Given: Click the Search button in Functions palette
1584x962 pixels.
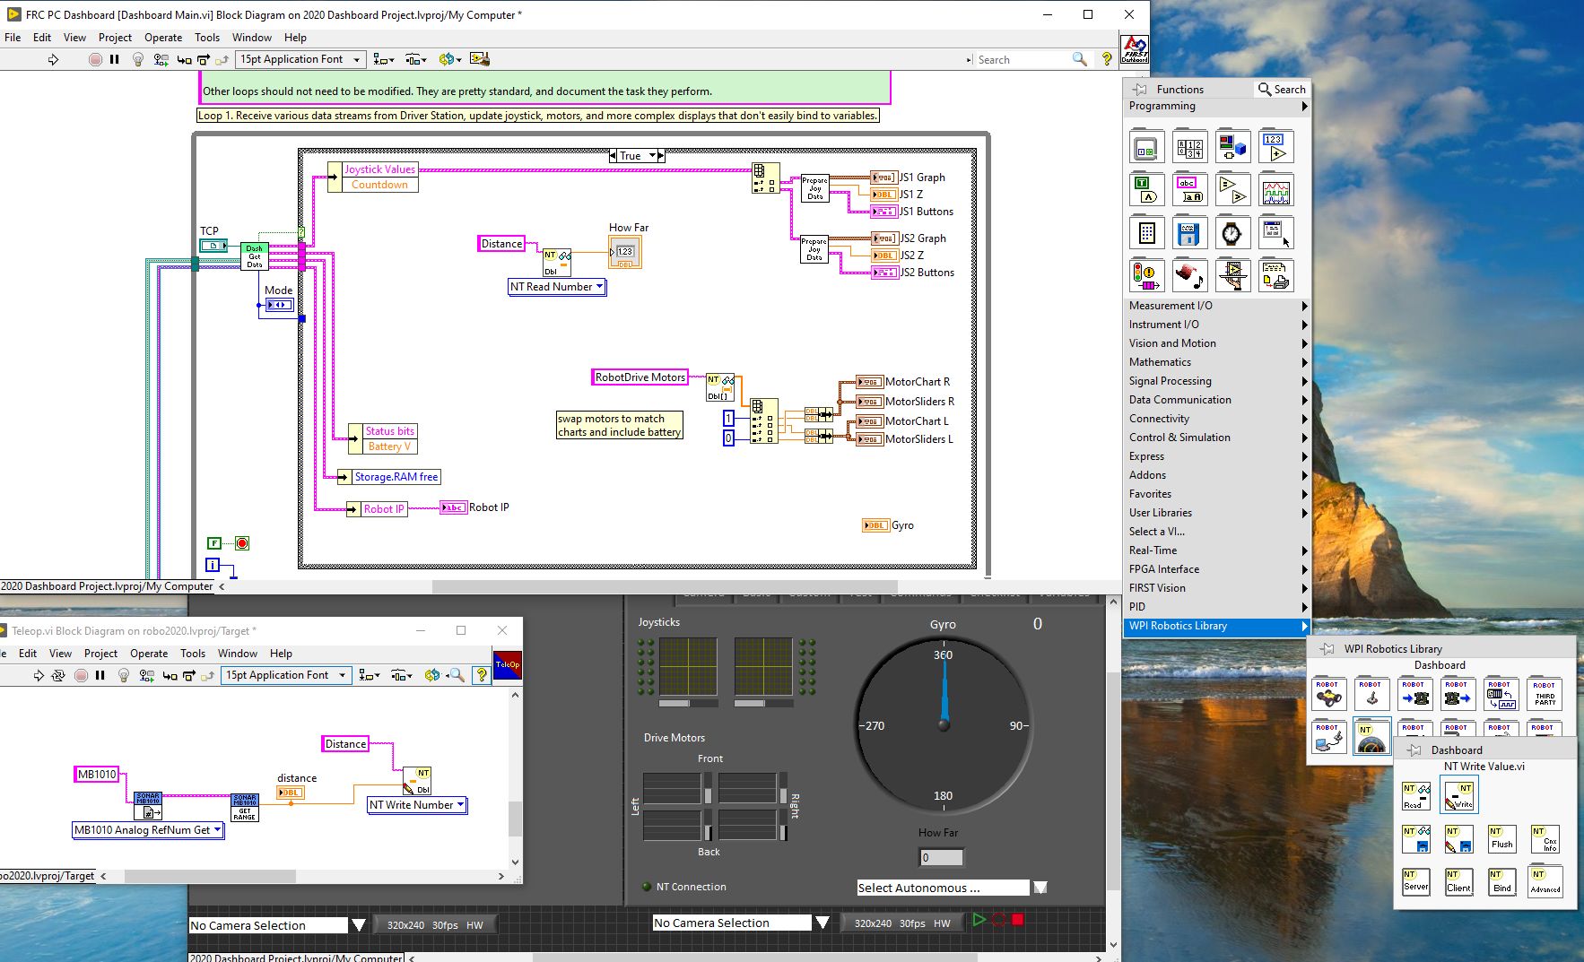Looking at the screenshot, I should tap(1282, 89).
